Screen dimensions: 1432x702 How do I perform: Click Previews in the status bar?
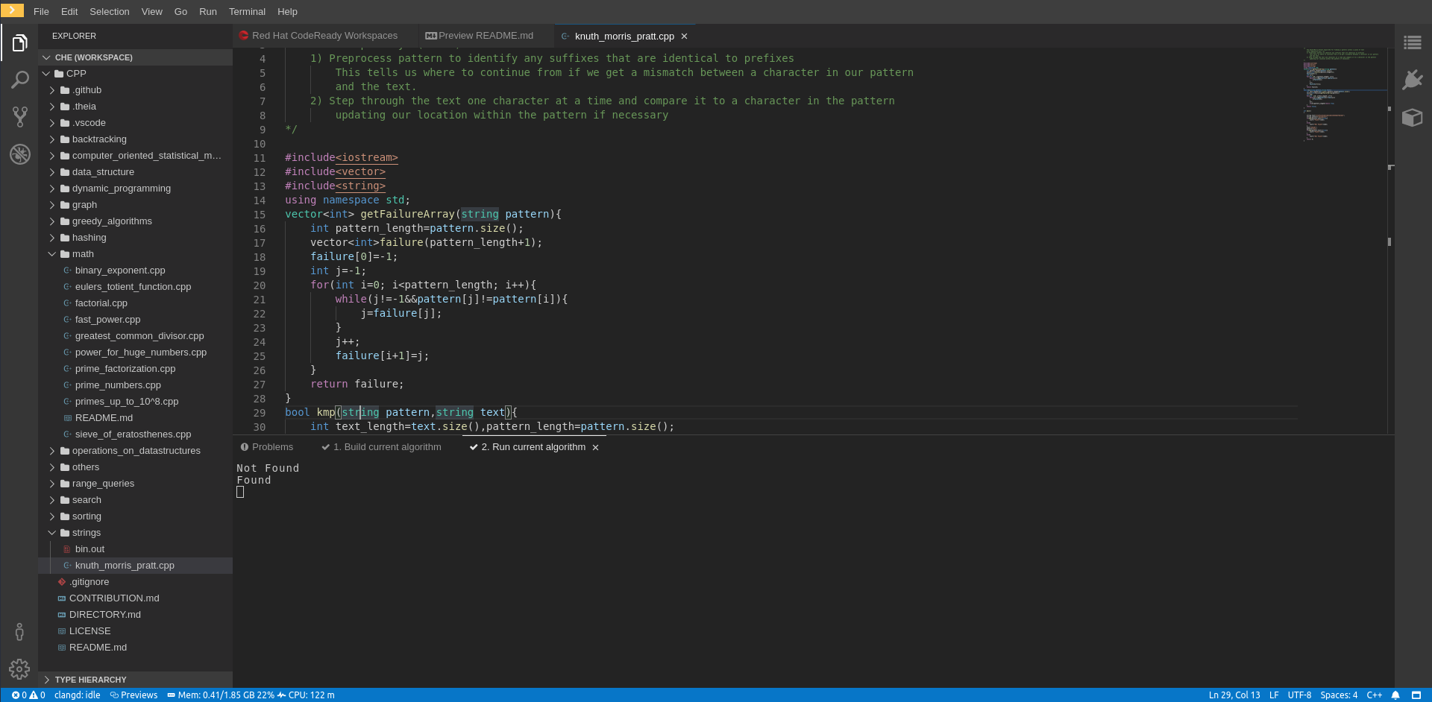point(134,695)
